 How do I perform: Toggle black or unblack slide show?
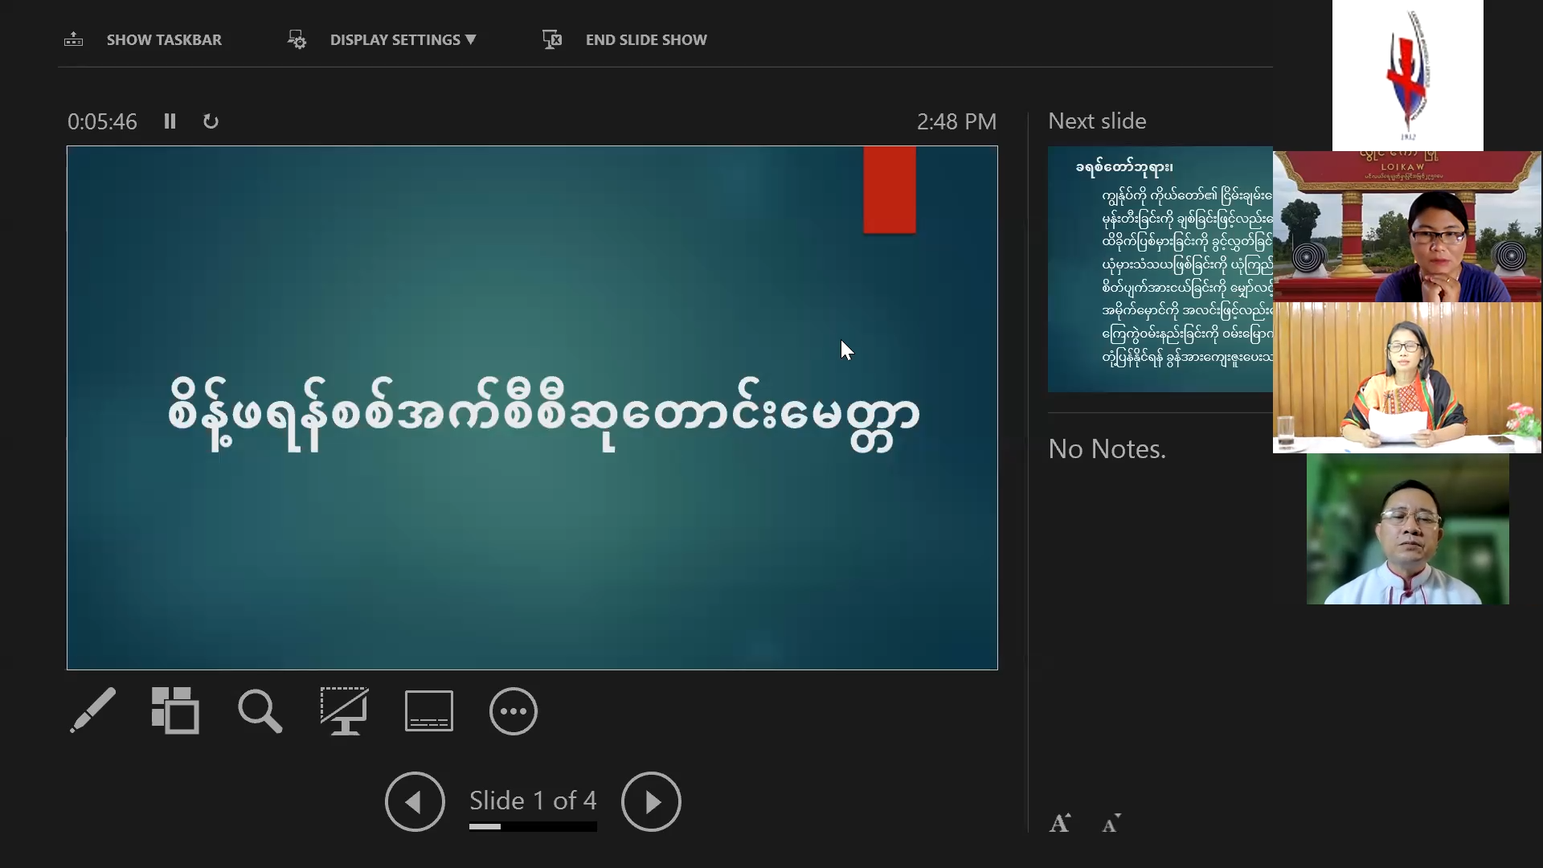point(344,710)
